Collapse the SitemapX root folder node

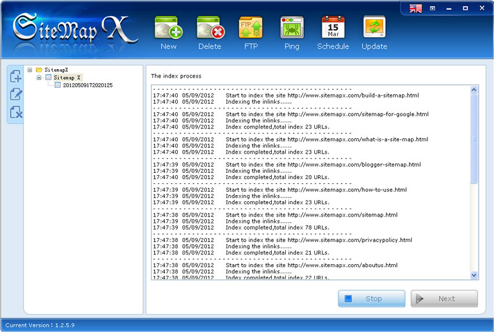coord(30,70)
